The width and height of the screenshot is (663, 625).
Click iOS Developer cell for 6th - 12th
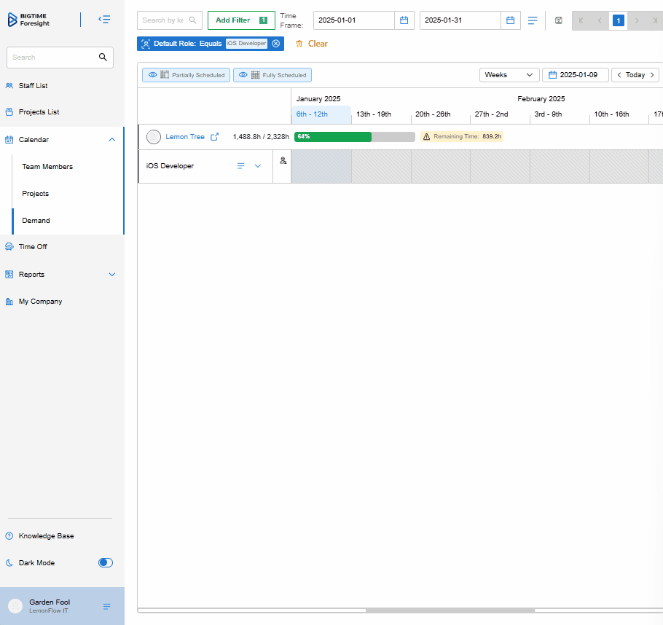pos(321,167)
